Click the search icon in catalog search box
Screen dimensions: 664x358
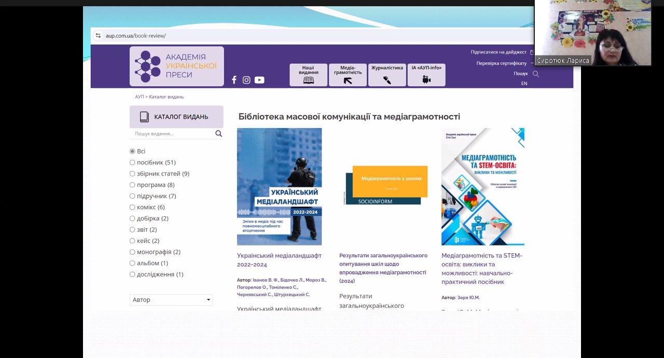coord(218,134)
